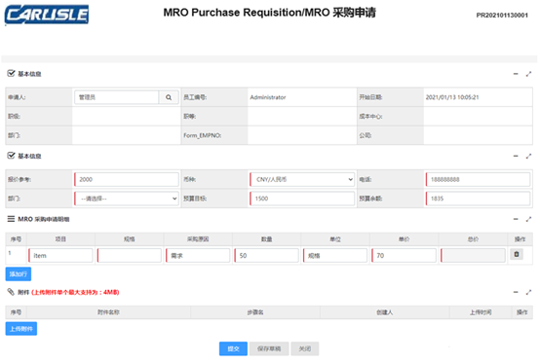Click the applicant input field containing 管理员
This screenshot has width=540, height=364.
coord(116,97)
